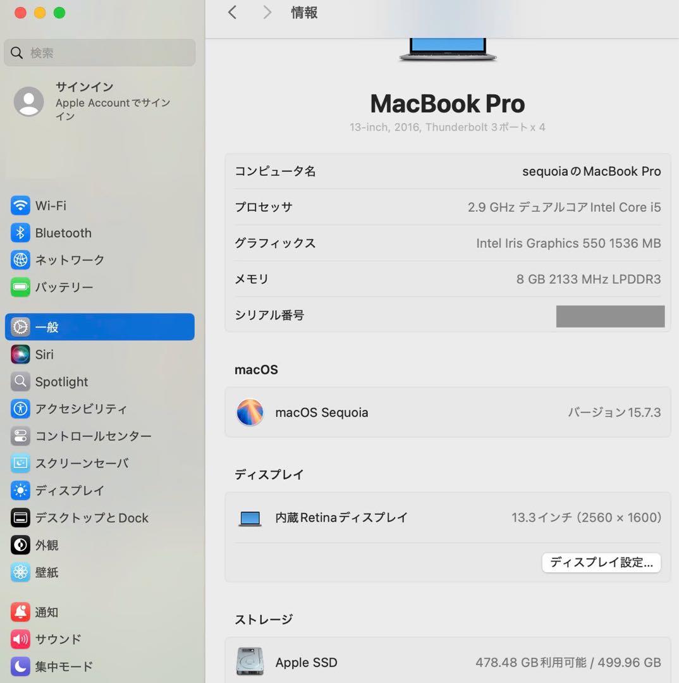This screenshot has width=679, height=683.
Task: Open スクリーンセーバ settings icon
Action: (20, 463)
